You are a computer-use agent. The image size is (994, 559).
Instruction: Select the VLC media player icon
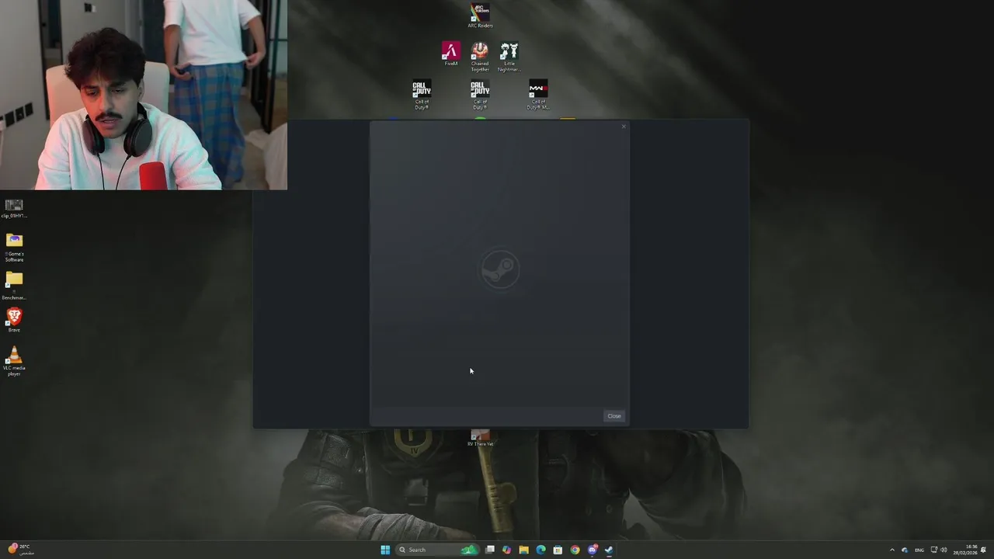tap(14, 362)
